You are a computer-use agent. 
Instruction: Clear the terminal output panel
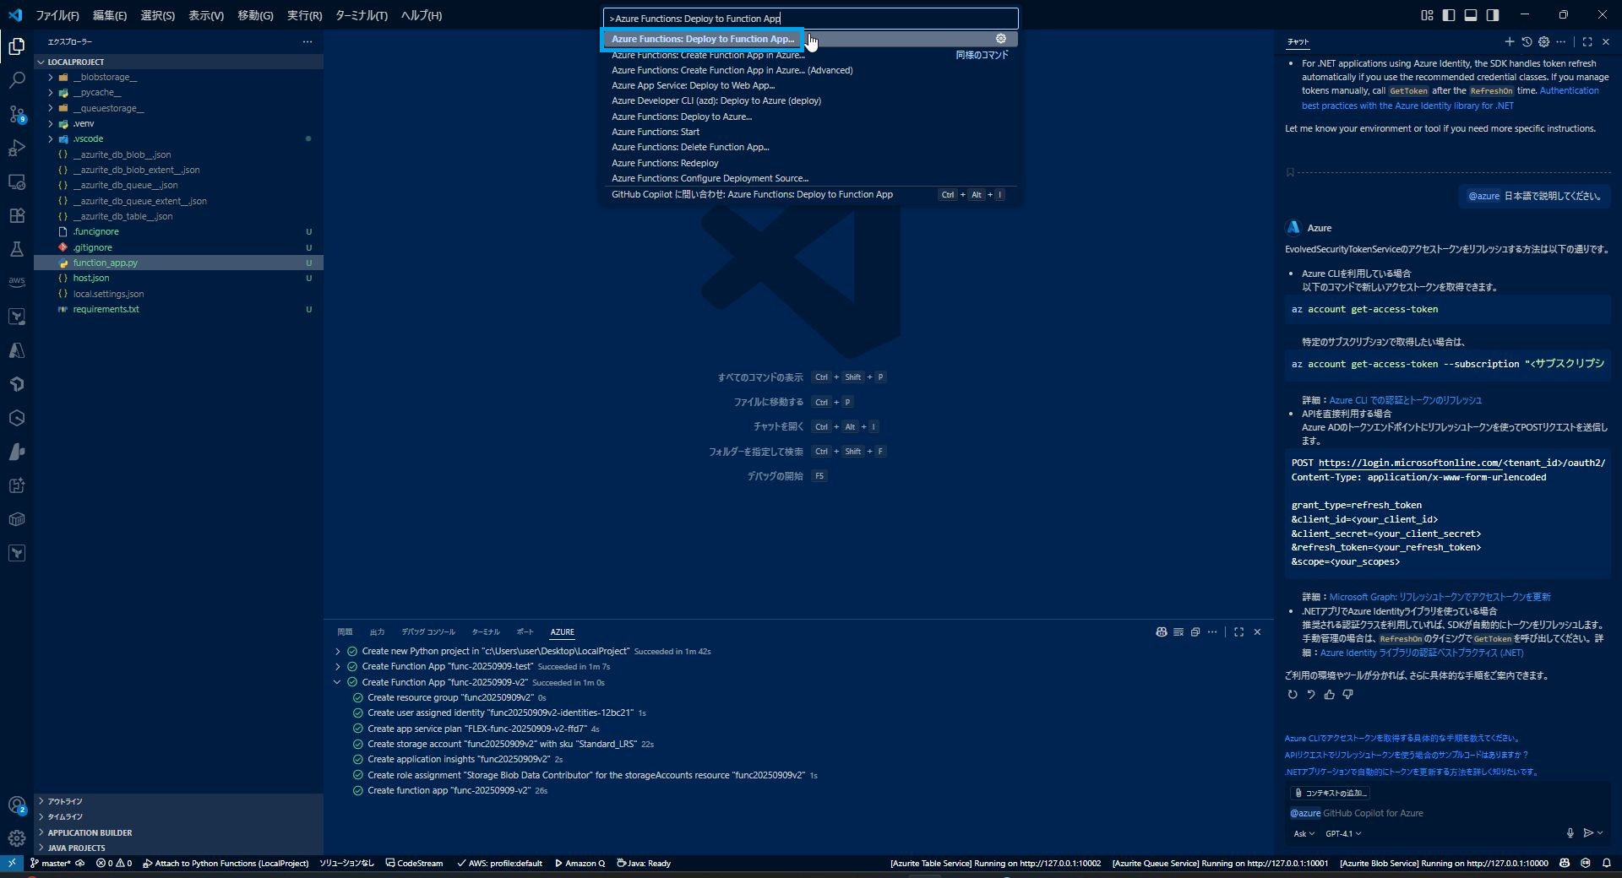pos(1178,632)
